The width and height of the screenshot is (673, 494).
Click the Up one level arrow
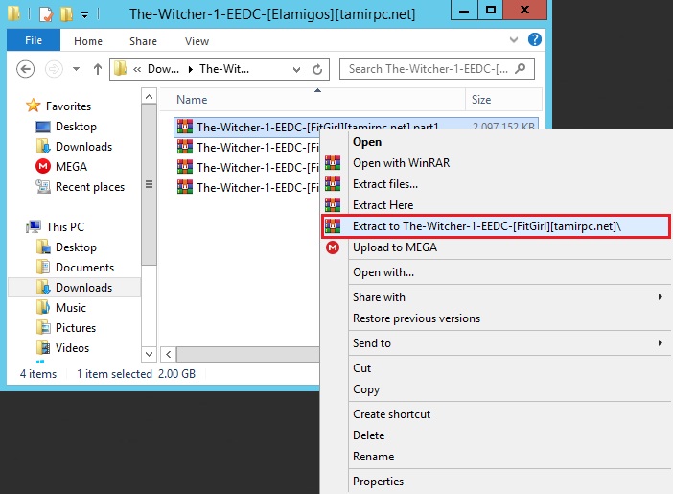(x=97, y=69)
